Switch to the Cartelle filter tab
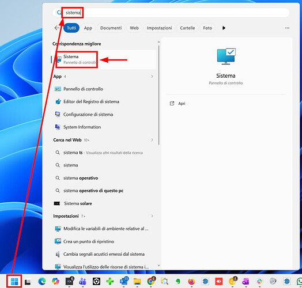Screen dimensions: 302x288 pos(187,28)
